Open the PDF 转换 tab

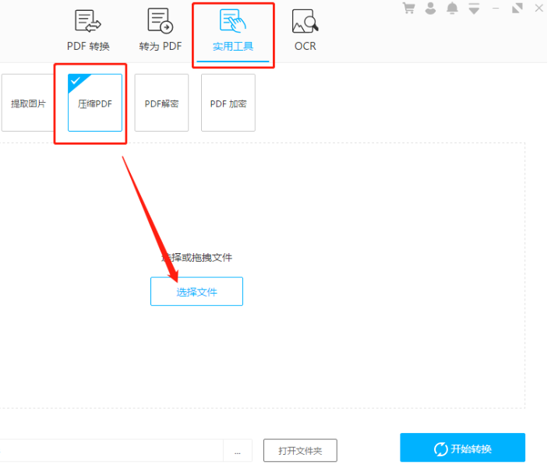[88, 31]
